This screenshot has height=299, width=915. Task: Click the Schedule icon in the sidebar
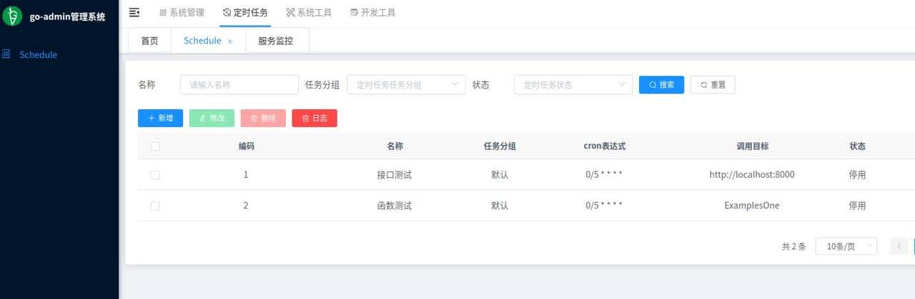coord(6,54)
